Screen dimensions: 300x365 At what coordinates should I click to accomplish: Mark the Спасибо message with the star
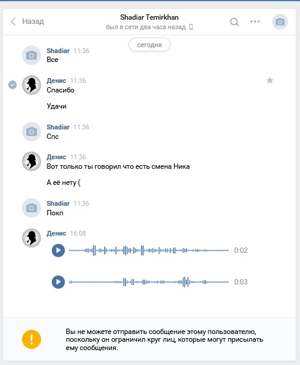point(270,81)
